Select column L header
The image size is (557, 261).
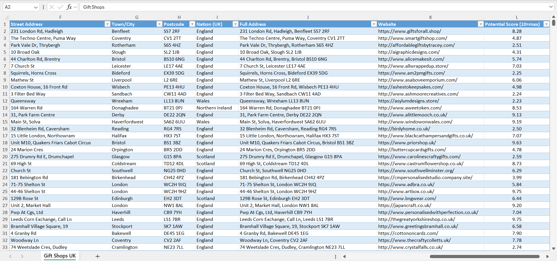[517, 17]
